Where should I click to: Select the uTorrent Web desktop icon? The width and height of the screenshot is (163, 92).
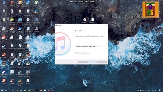click(36, 3)
